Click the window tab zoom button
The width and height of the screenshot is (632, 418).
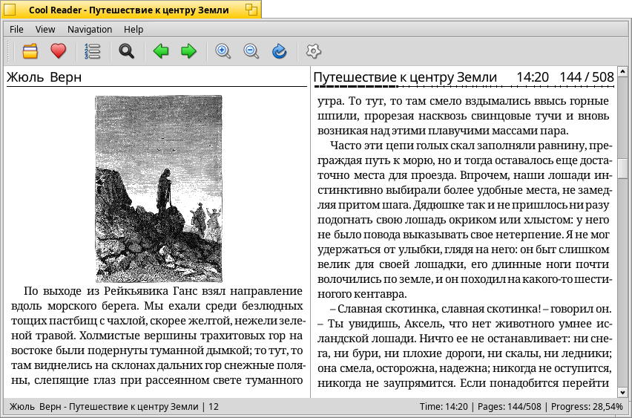[251, 10]
